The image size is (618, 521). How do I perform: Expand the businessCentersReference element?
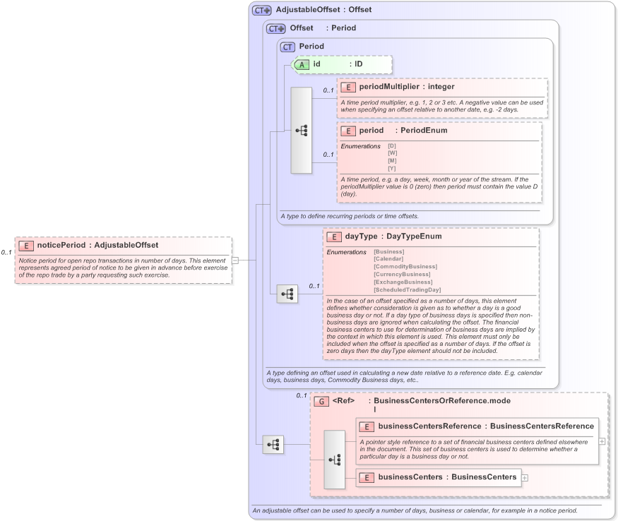coord(602,441)
